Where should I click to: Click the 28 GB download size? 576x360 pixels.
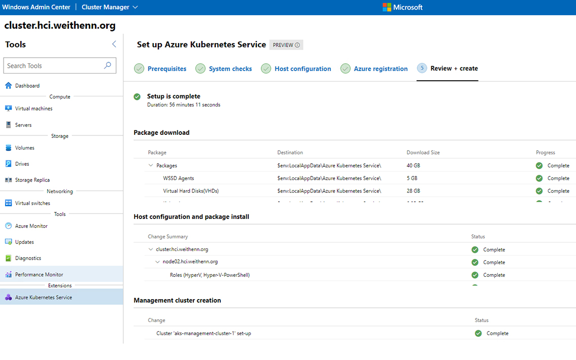pyautogui.click(x=413, y=191)
